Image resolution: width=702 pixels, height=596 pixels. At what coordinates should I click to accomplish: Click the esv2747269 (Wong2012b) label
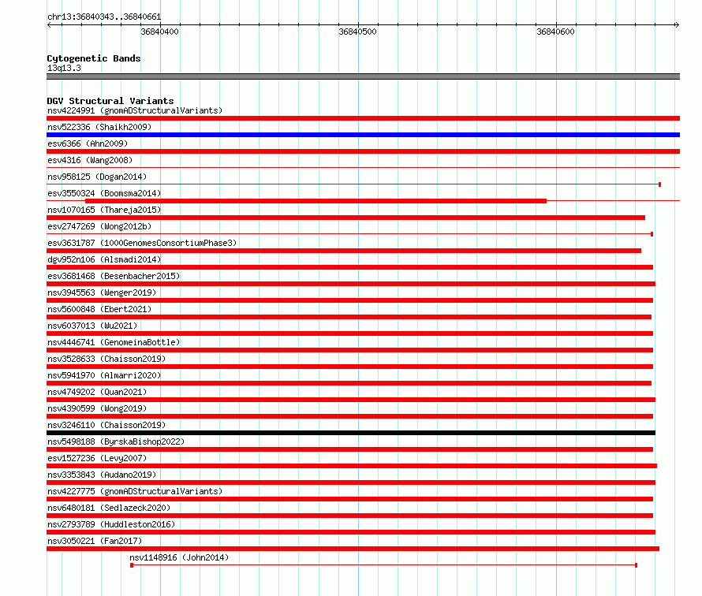99,226
